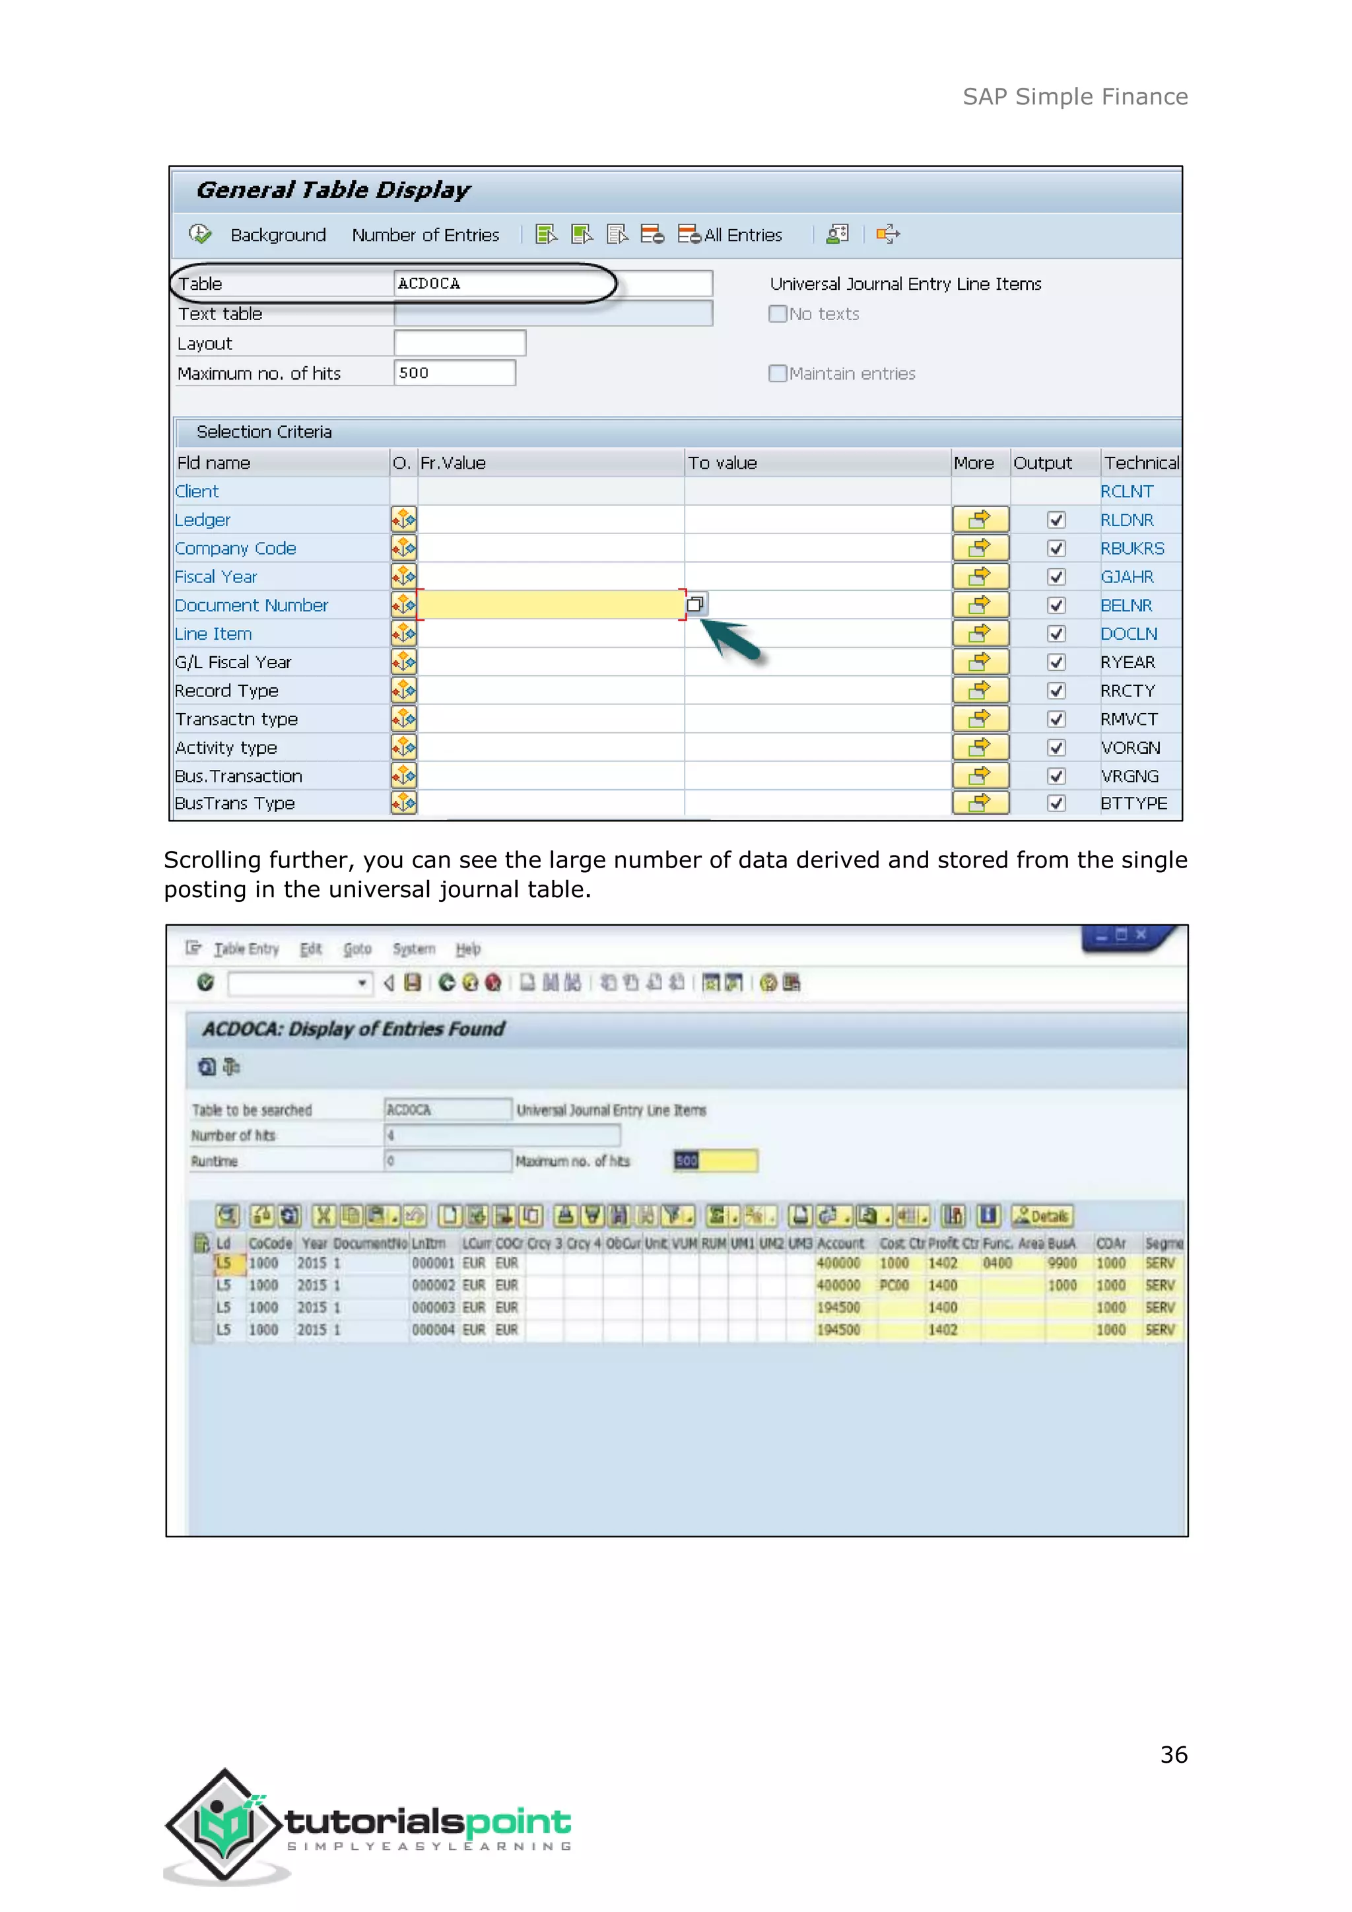Click the red Cancel icon in standard toolbar
This screenshot has height=1912, width=1352.
coord(493,982)
